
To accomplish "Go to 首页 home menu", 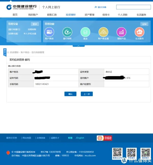I will [15, 15].
